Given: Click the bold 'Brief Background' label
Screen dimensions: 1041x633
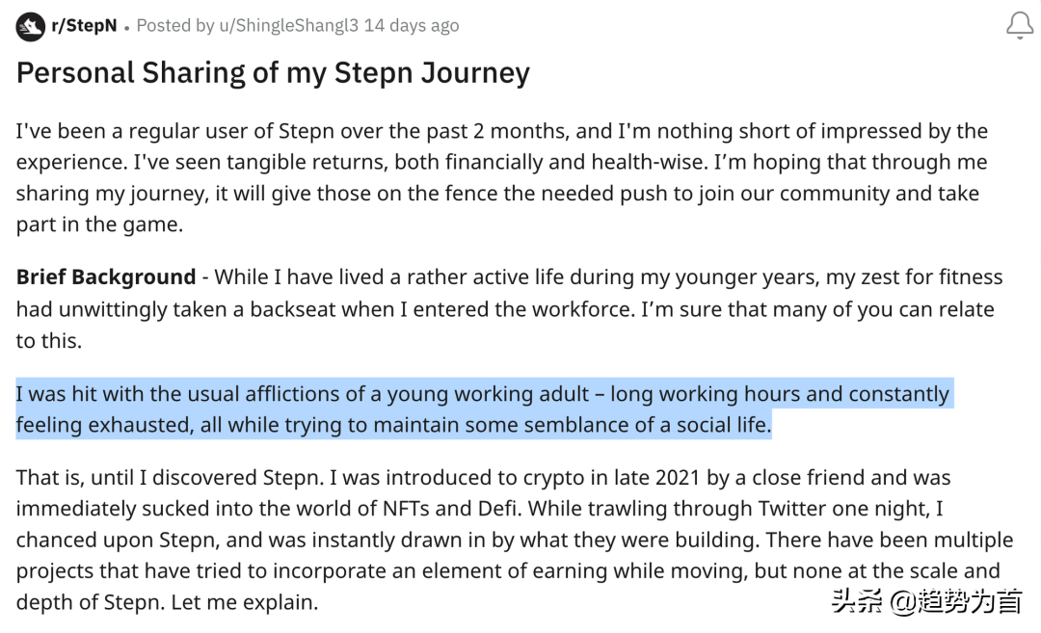Looking at the screenshot, I should pos(106,277).
